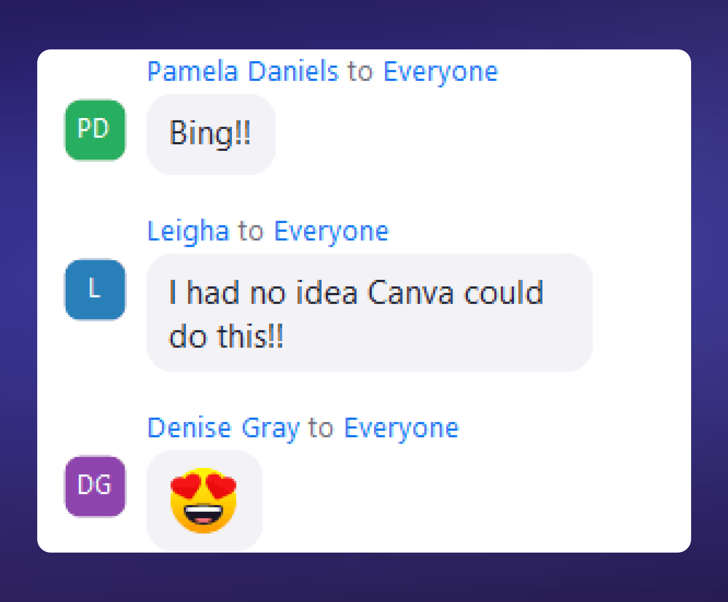Click the purple DG avatar icon
The height and width of the screenshot is (602, 728).
click(x=95, y=486)
